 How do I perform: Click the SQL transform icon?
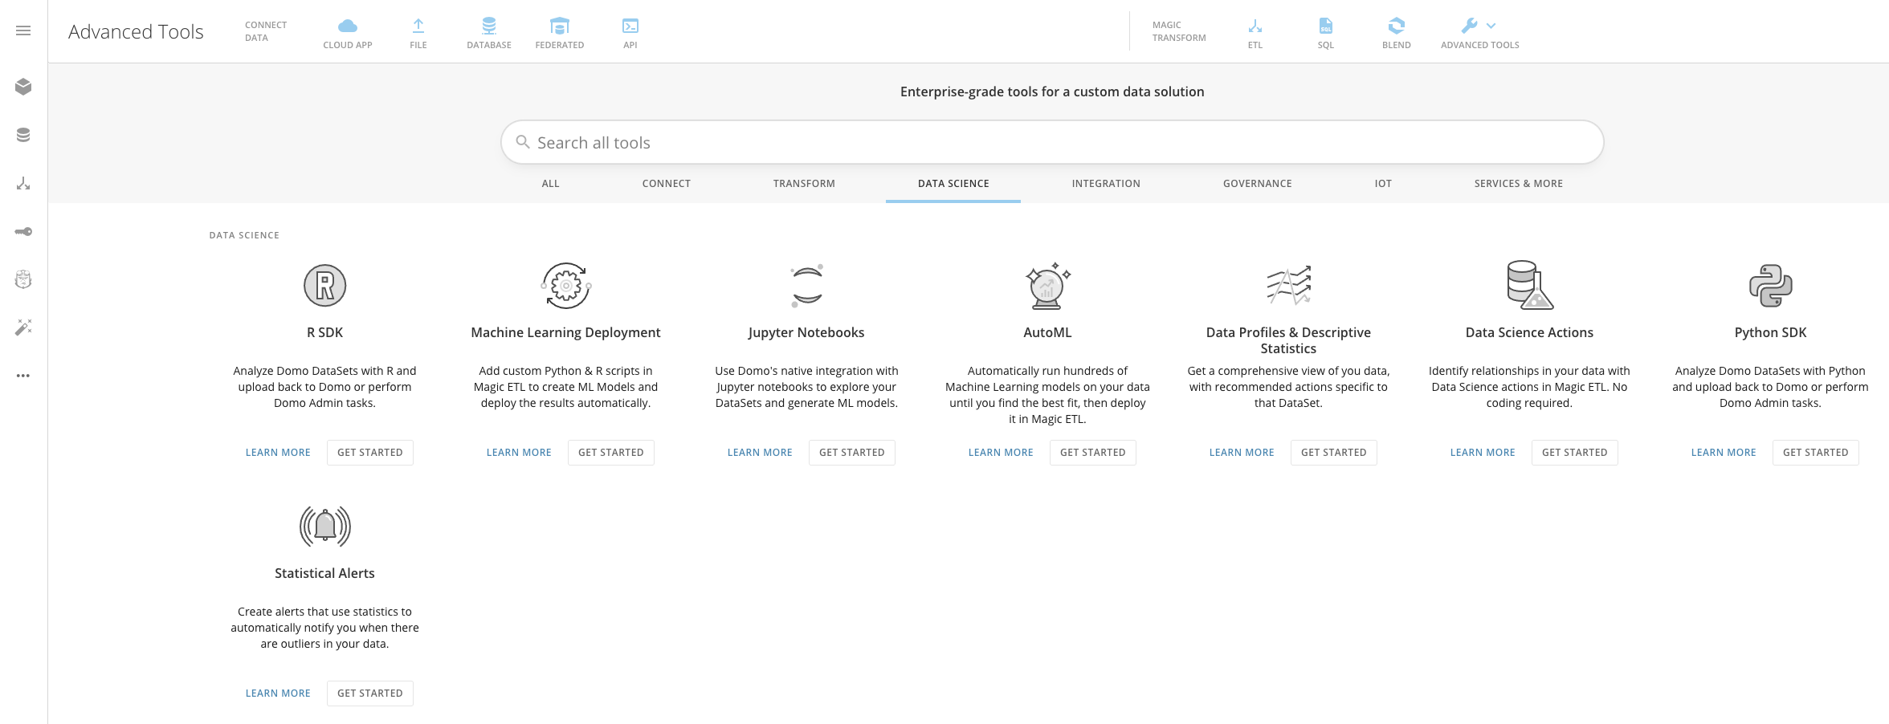1326,26
